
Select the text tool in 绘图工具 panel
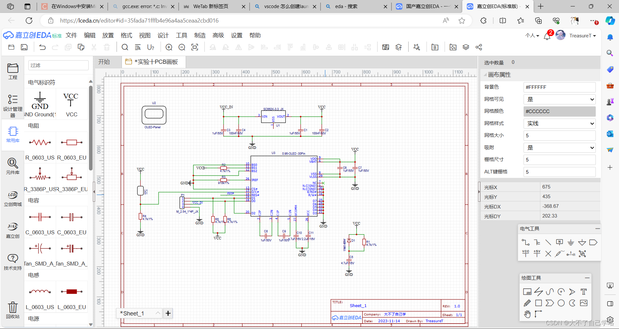583,292
